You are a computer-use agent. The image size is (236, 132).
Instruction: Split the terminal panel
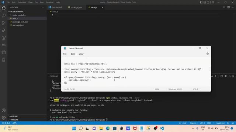[222, 76]
